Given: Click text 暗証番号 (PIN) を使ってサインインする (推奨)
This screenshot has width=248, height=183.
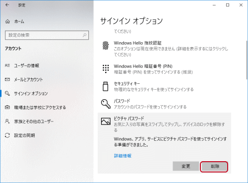Looking at the screenshot, I should pyautogui.click(x=153, y=72).
